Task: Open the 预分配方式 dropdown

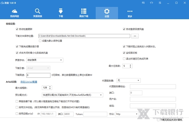Action: tap(72, 95)
